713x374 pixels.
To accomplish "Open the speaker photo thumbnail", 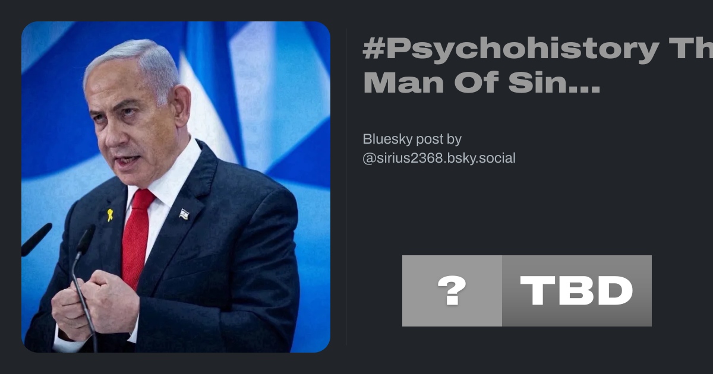I will [x=176, y=187].
